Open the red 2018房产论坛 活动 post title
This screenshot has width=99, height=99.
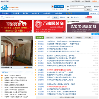[x=57, y=87]
